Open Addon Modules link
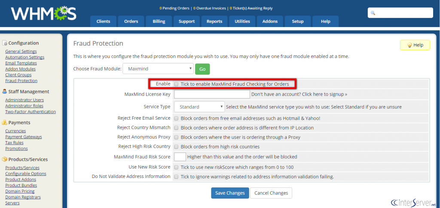This screenshot has width=440, height=208. [21, 69]
